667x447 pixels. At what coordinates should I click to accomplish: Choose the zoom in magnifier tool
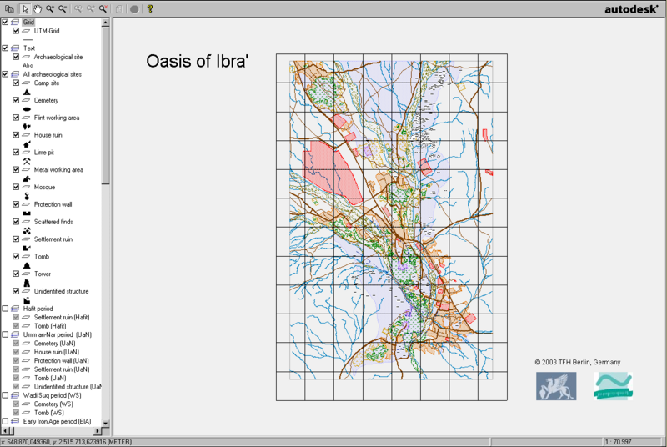click(x=50, y=8)
